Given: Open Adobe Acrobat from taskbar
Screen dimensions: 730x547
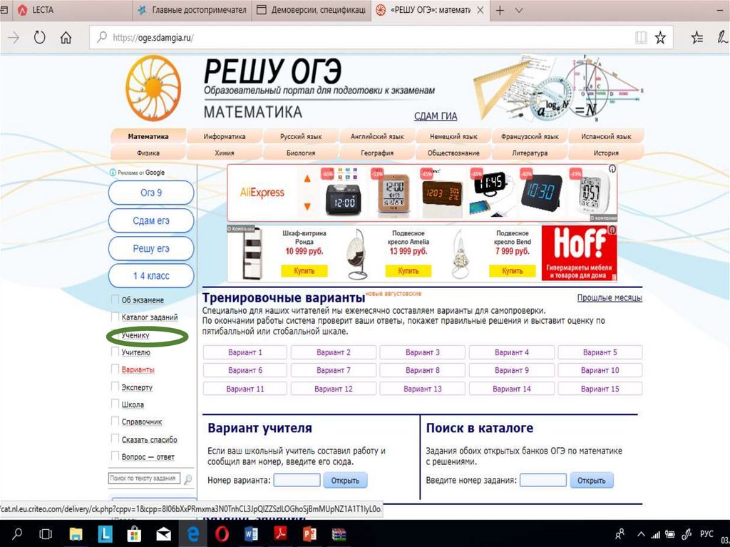Looking at the screenshot, I should [x=280, y=533].
